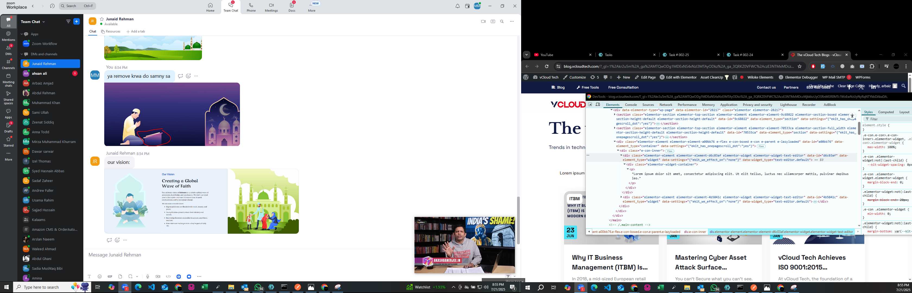This screenshot has height=293, width=912.
Task: Open the Team Chat filter icon
Action: [x=68, y=22]
